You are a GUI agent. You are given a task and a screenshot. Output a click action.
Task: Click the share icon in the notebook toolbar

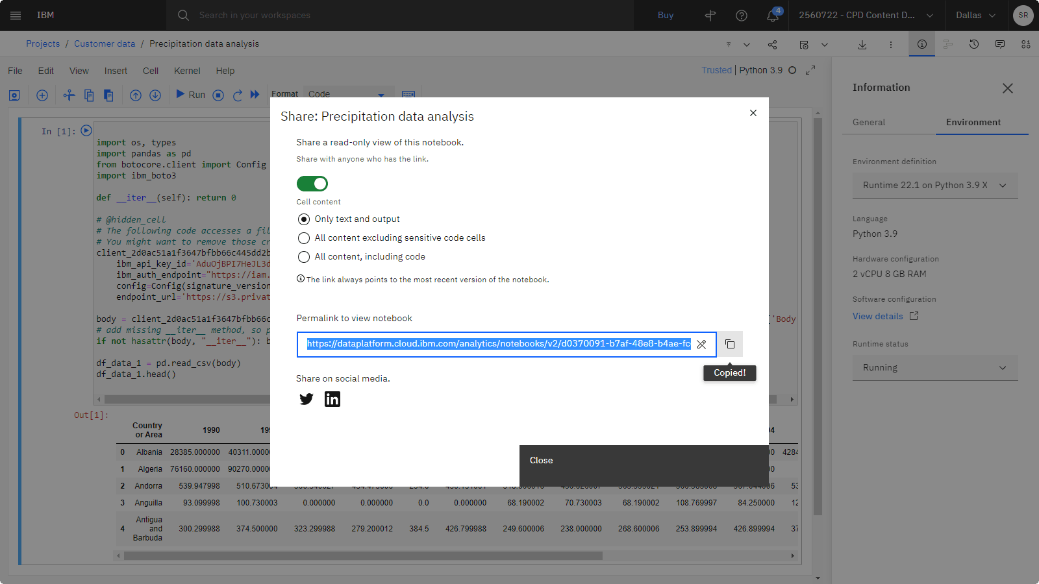(772, 45)
